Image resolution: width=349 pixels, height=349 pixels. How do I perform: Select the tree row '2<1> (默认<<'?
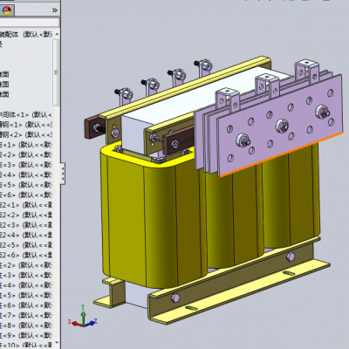click(x=26, y=205)
